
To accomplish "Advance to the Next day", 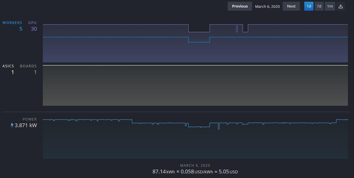I will pyautogui.click(x=291, y=6).
